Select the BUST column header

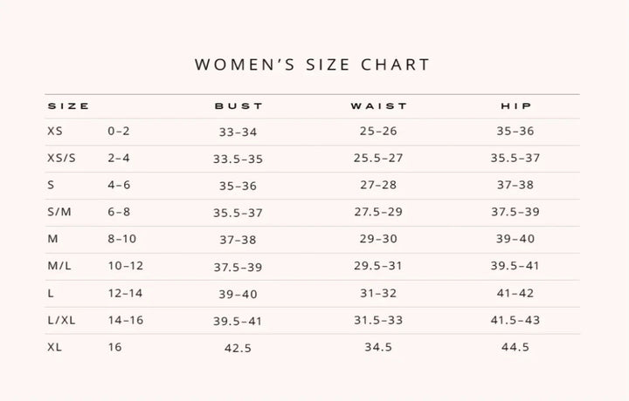coord(238,106)
